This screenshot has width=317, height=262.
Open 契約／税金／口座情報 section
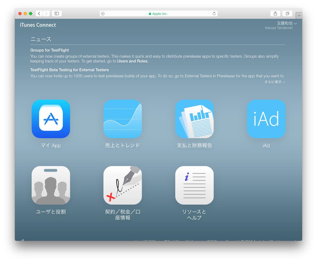(x=123, y=185)
